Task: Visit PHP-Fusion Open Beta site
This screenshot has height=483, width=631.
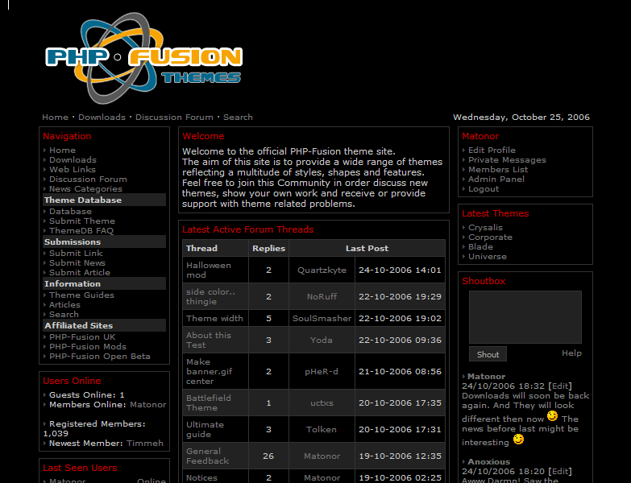Action: 100,356
